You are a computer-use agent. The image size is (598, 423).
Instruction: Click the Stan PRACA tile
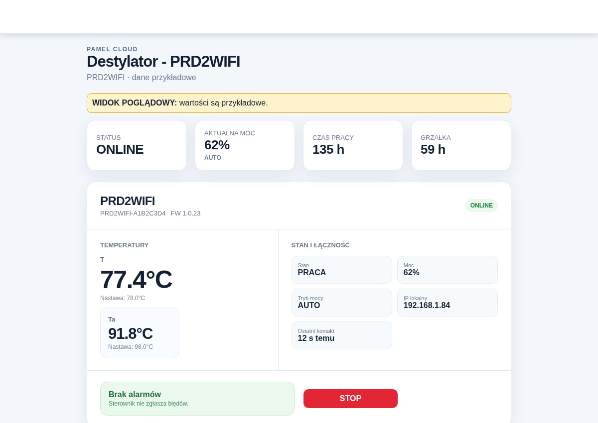click(x=342, y=270)
